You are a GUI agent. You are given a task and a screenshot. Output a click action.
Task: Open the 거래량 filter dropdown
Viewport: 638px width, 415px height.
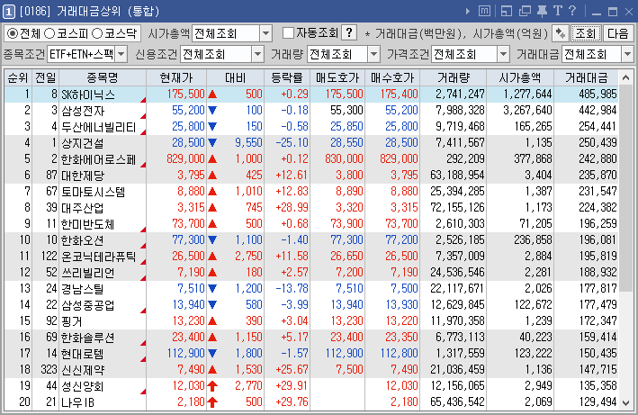pos(373,54)
